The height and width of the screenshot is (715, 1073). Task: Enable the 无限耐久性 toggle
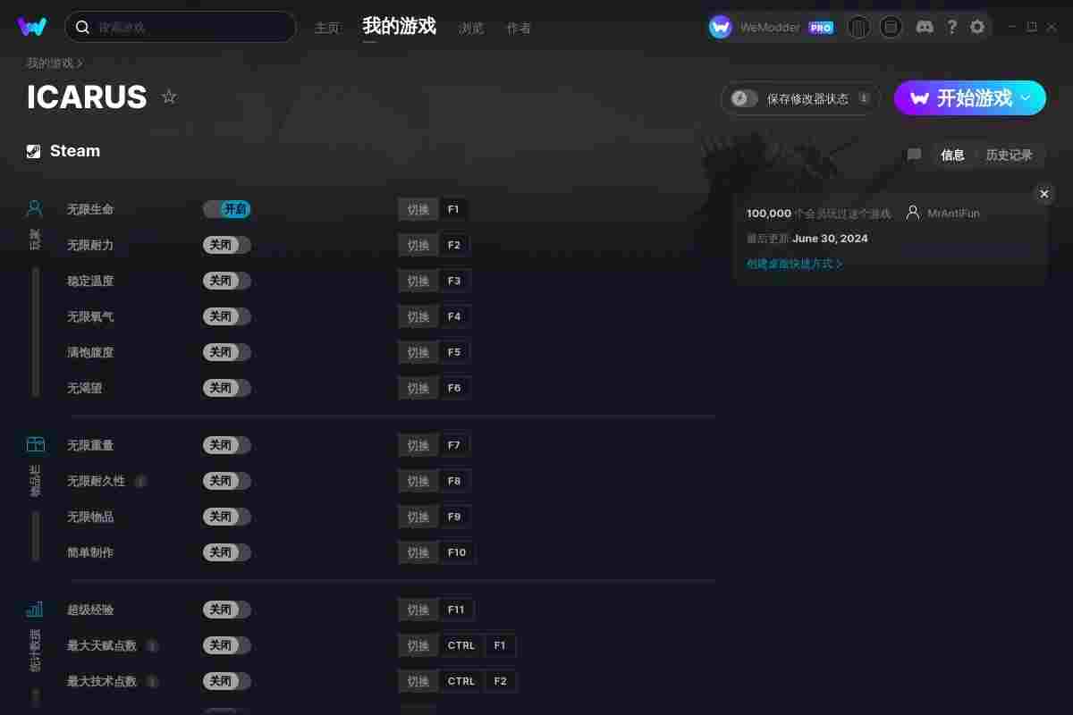(x=227, y=481)
